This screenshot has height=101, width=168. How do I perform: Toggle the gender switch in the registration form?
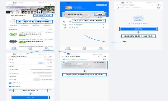41,63
